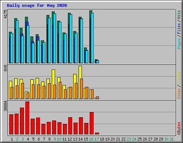The image size is (183, 143).
Task: Click the Files legend label
Action: click(179, 29)
